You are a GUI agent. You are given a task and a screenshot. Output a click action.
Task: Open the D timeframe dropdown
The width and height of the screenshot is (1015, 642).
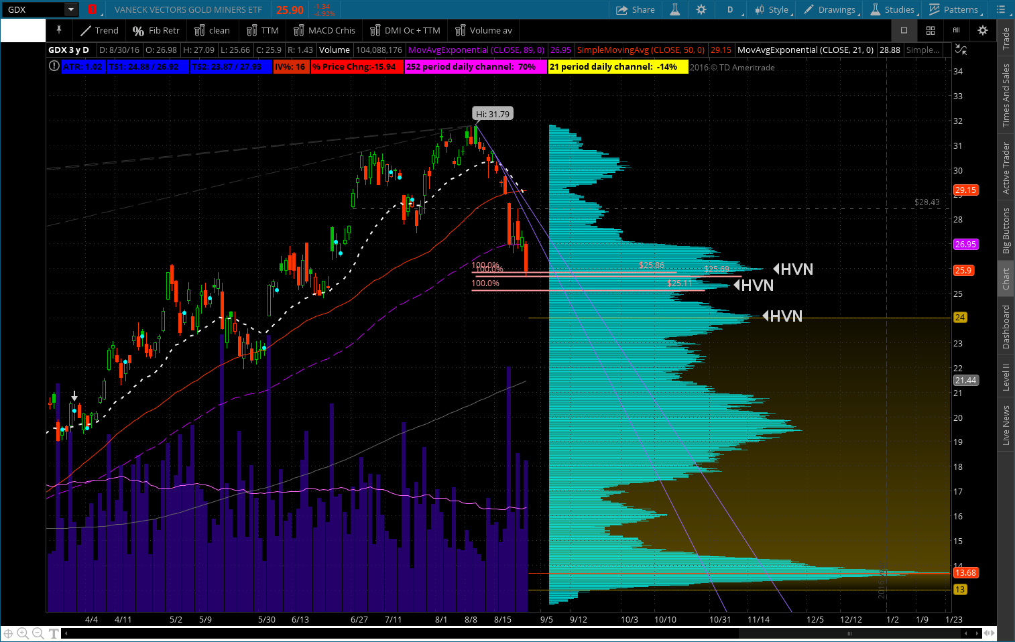point(730,9)
